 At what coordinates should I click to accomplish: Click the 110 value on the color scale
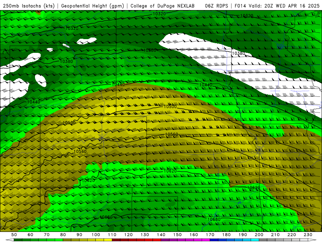pos(112,235)
